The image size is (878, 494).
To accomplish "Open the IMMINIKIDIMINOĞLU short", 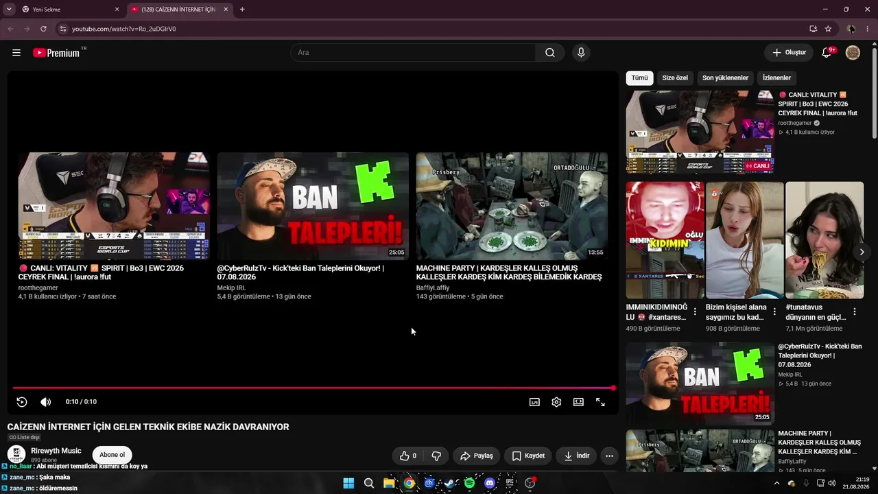I will [x=665, y=240].
